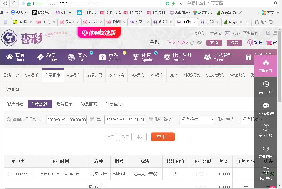Select the 彩票账变 sub-tab

click(x=89, y=104)
